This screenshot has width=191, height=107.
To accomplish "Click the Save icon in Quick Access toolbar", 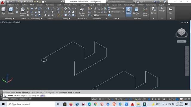I will click(x=15, y=2).
